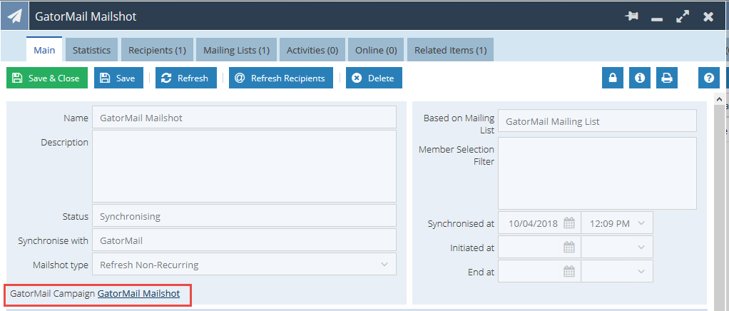Open the lock permissions button
The image size is (729, 311).
[613, 78]
